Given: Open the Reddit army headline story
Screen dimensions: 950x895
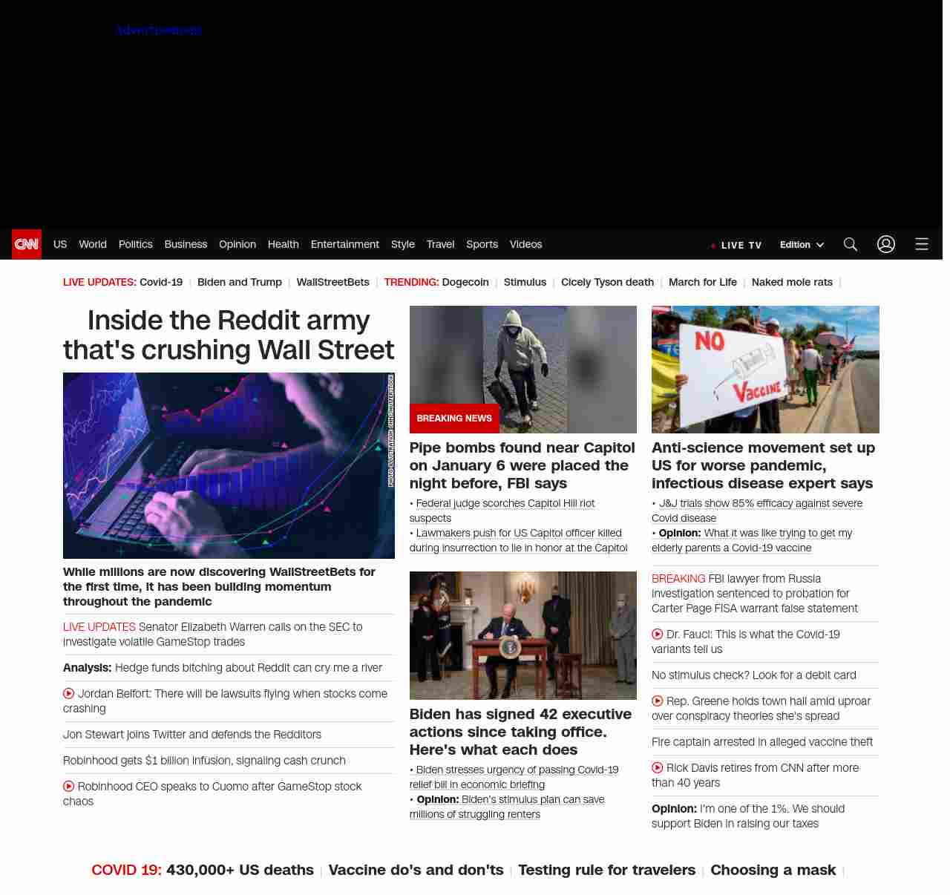Looking at the screenshot, I should pos(229,335).
